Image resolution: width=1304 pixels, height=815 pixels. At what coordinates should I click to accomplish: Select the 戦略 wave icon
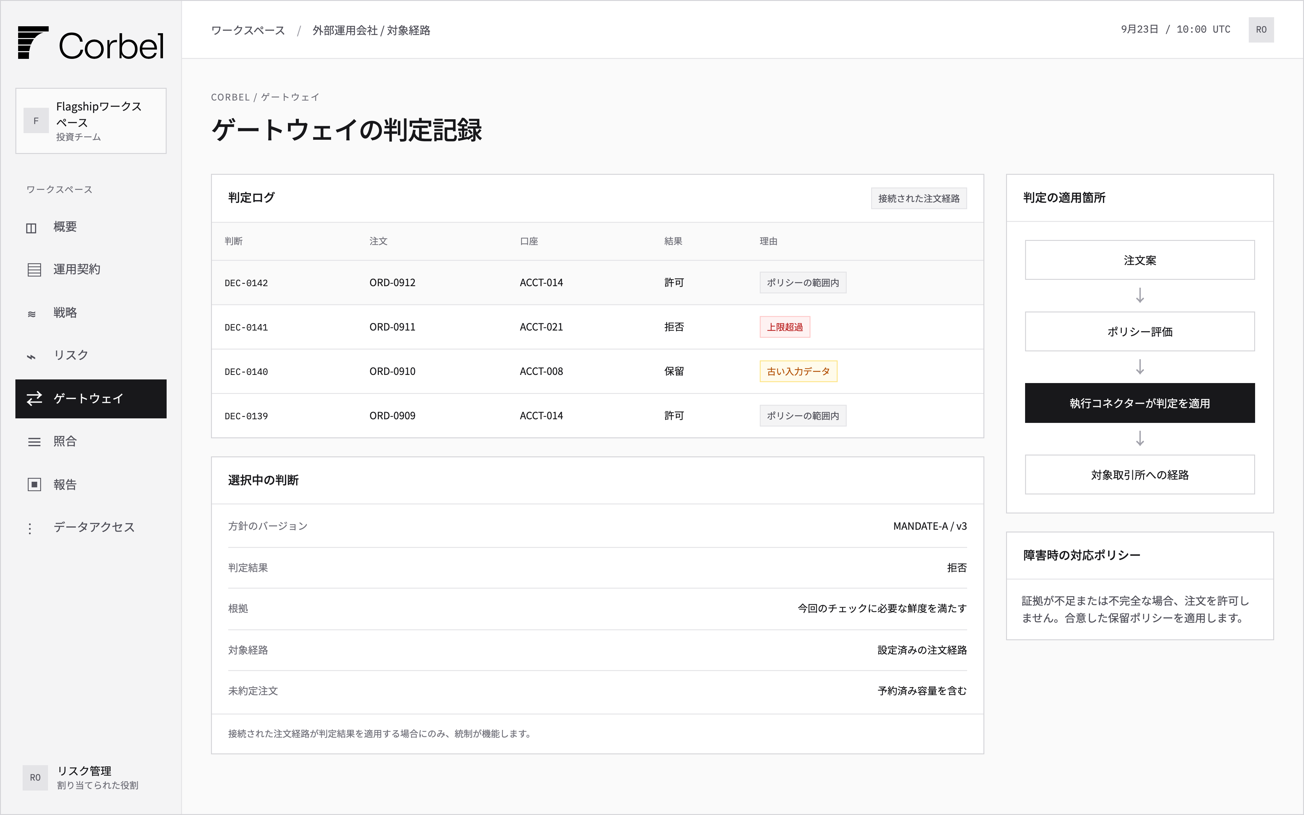32,314
